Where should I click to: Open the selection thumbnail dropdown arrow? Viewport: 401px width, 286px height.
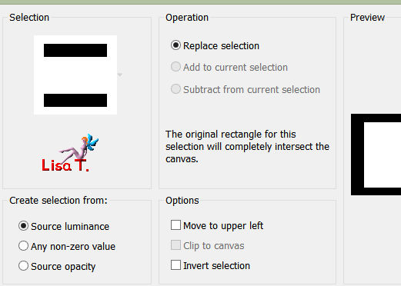(x=120, y=75)
